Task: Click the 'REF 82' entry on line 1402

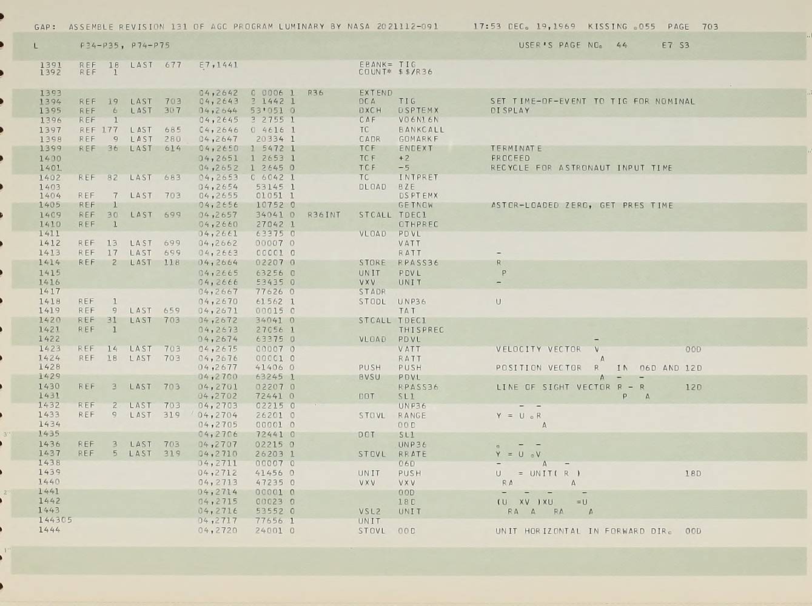Action: pos(98,178)
